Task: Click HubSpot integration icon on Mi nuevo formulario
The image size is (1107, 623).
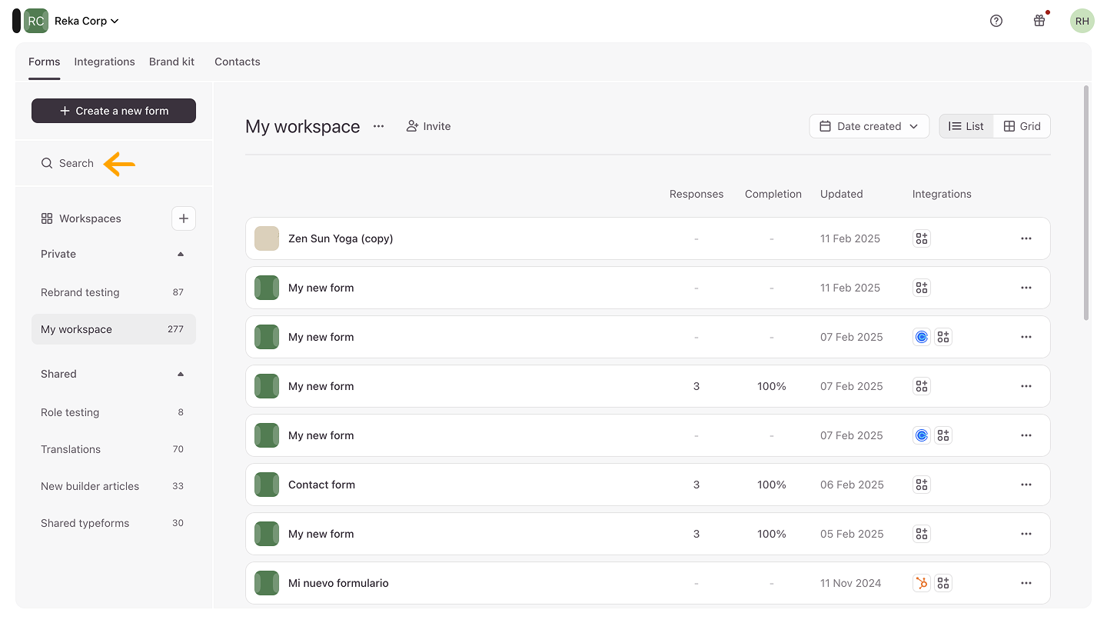Action: [921, 583]
